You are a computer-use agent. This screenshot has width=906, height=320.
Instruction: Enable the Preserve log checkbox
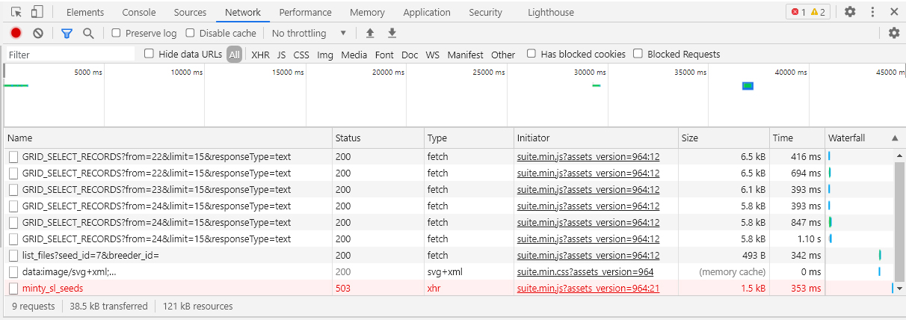click(116, 33)
